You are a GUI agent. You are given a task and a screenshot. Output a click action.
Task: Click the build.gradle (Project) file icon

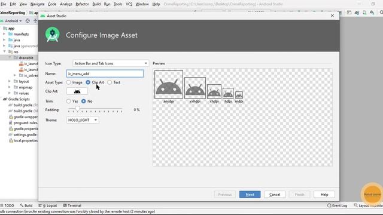(x=11, y=105)
